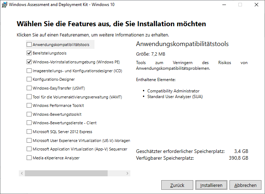Screen dimensions: 265x194
Task: Enable App-V Sequencer checkbox
Action: [29, 149]
